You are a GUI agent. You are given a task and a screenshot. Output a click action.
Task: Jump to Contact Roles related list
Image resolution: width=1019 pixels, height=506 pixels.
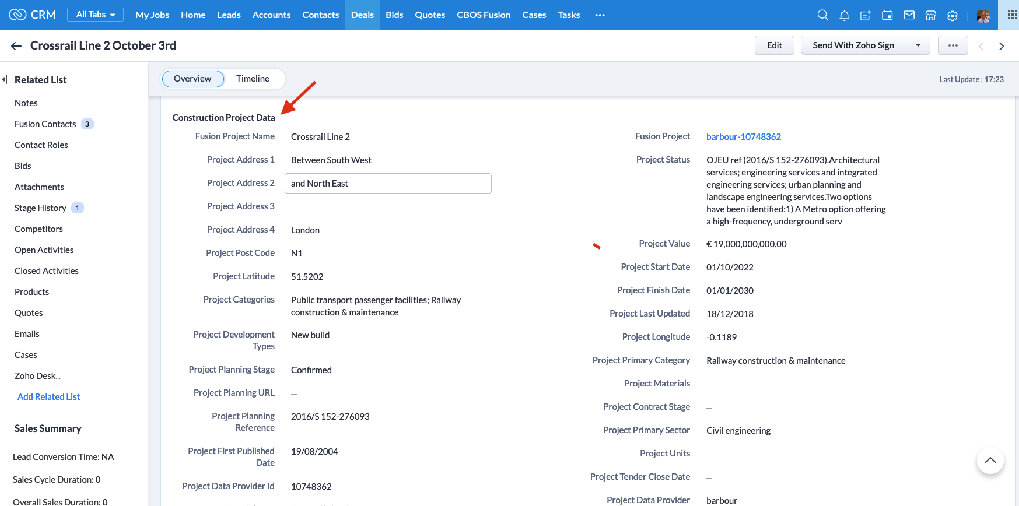point(41,145)
